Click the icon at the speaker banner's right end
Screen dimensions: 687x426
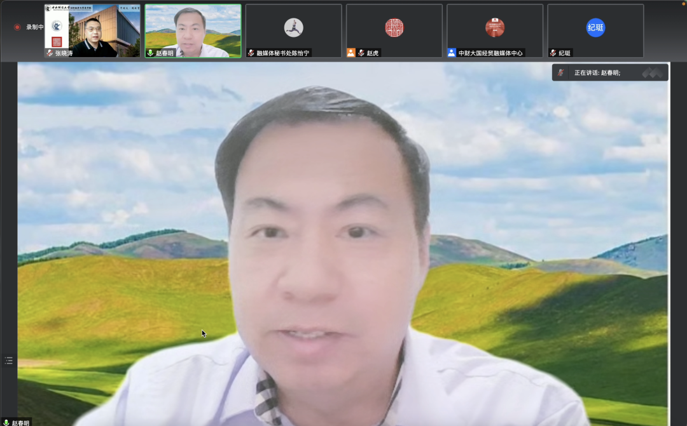pos(653,72)
